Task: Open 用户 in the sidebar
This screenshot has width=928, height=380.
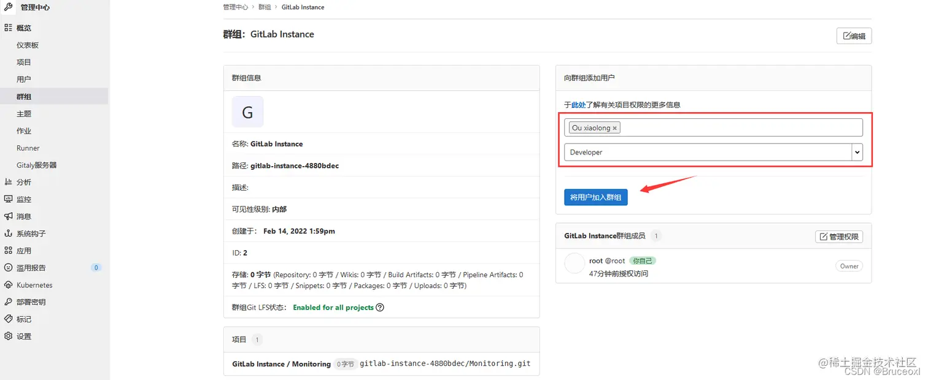Action: point(24,80)
